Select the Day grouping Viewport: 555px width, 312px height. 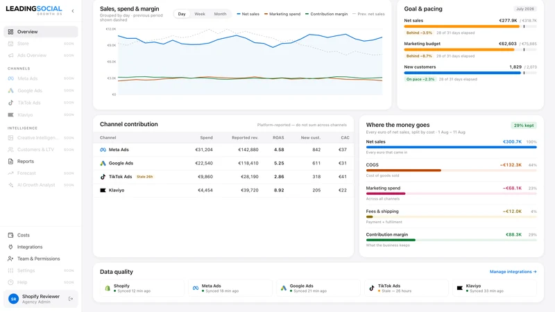pyautogui.click(x=182, y=14)
